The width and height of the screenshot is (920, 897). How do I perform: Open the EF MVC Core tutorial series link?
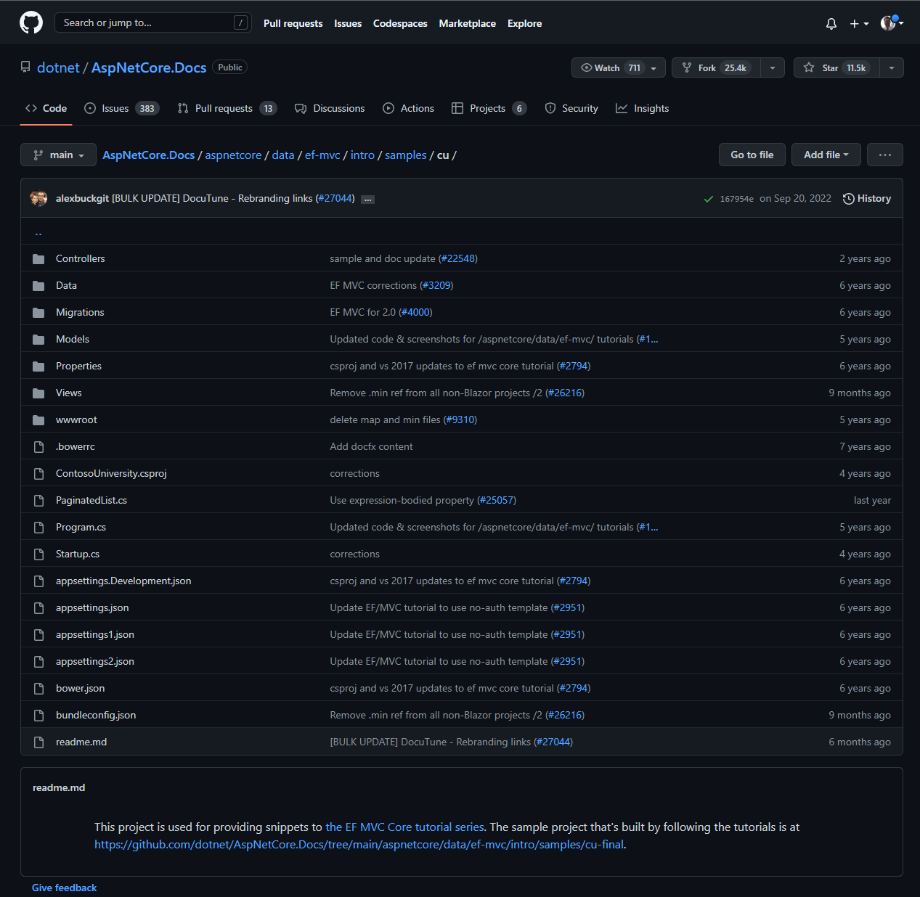coord(404,827)
